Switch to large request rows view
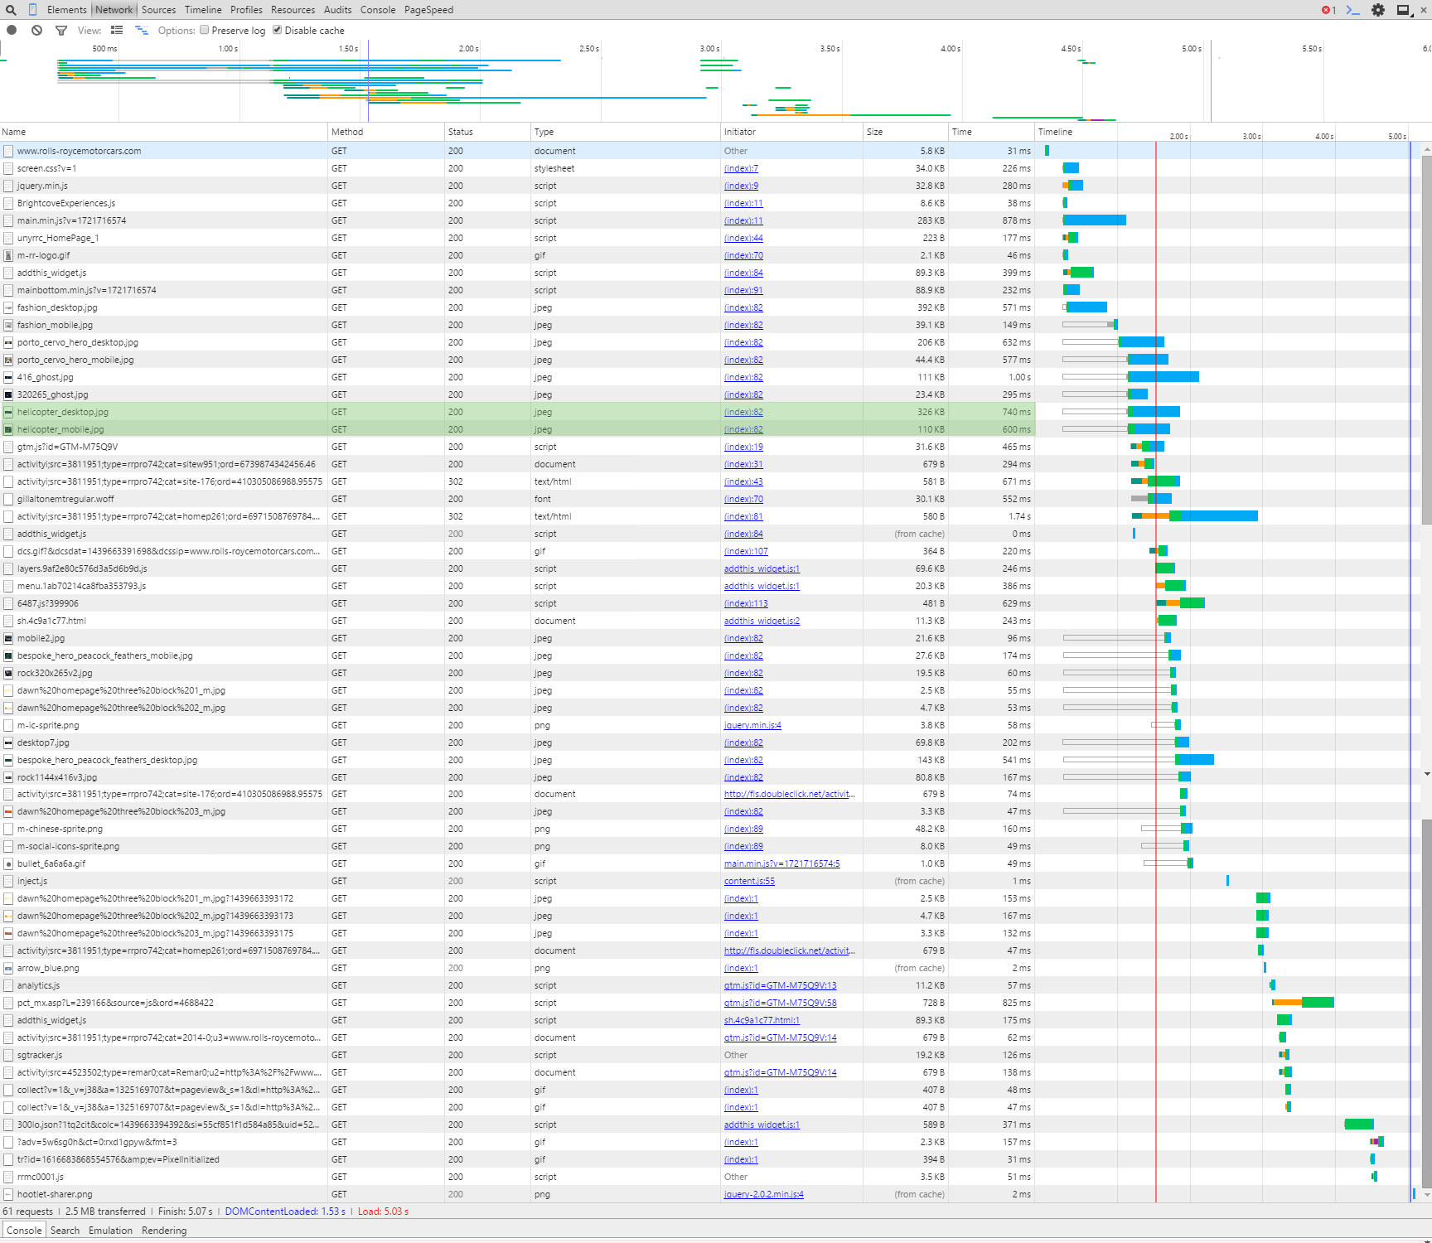1432x1243 pixels. tap(117, 30)
